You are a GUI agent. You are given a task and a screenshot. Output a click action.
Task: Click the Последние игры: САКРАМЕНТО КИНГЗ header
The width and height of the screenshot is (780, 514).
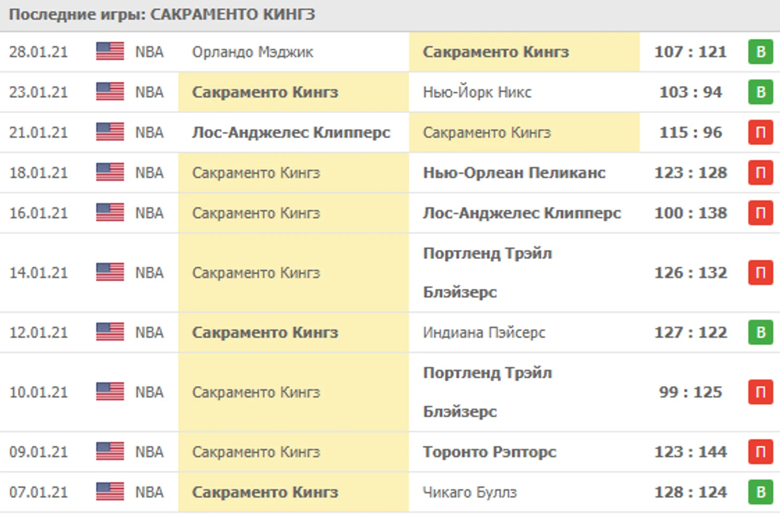[162, 14]
